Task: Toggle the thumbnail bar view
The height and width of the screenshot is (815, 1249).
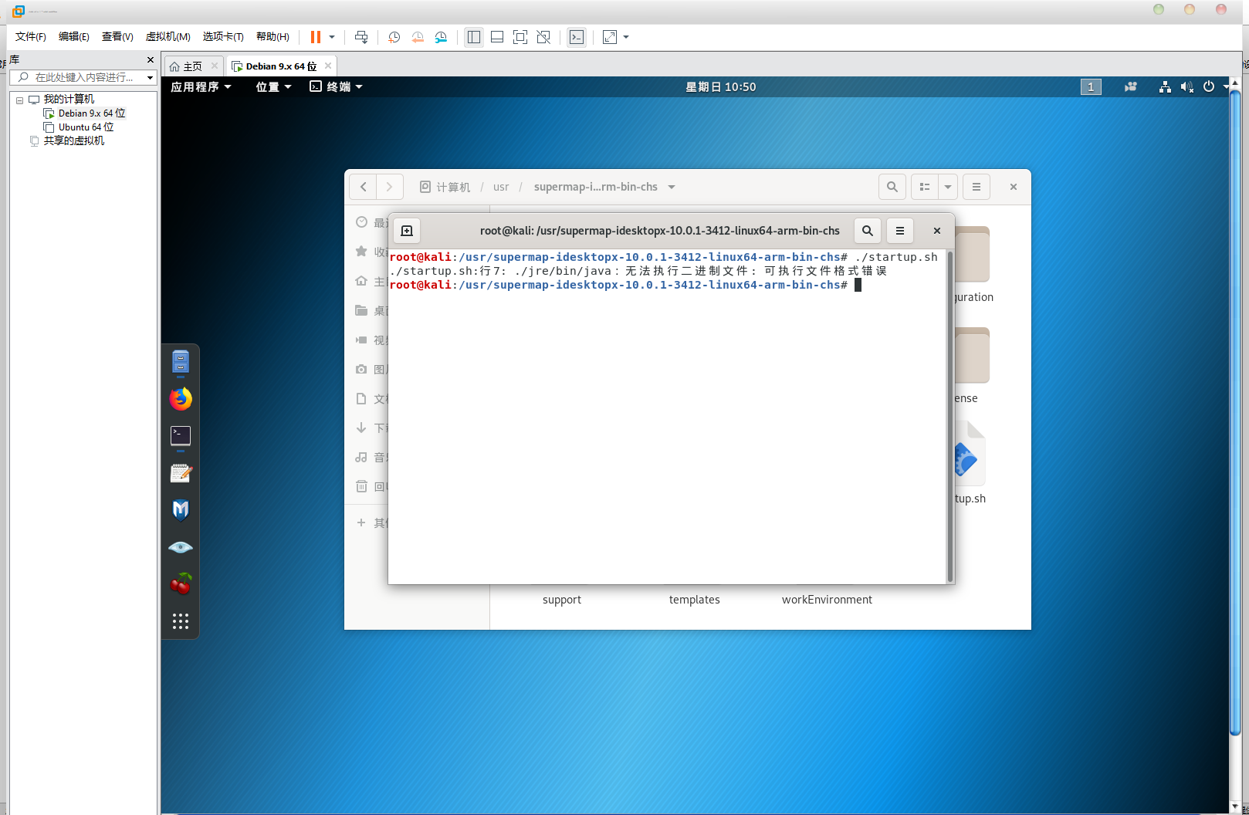Action: (x=497, y=37)
